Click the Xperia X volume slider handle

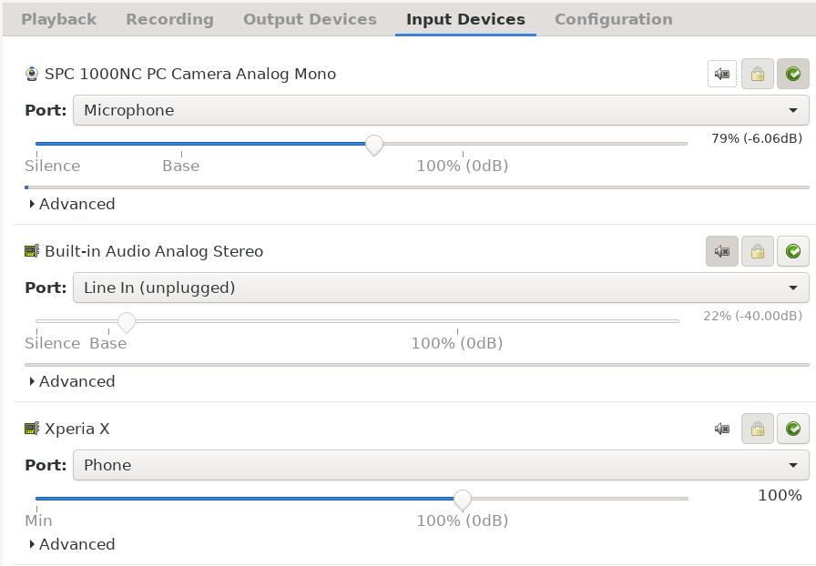click(462, 500)
